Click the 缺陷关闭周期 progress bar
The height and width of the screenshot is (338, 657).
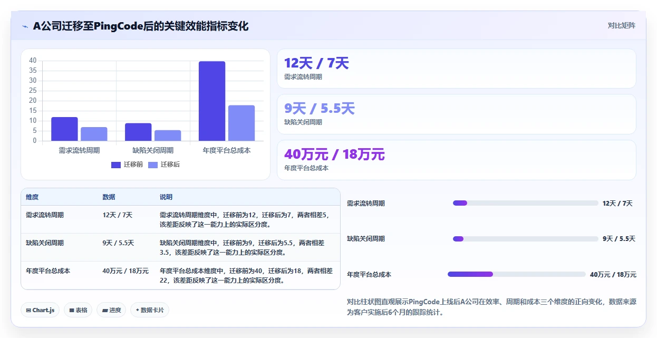click(x=526, y=239)
